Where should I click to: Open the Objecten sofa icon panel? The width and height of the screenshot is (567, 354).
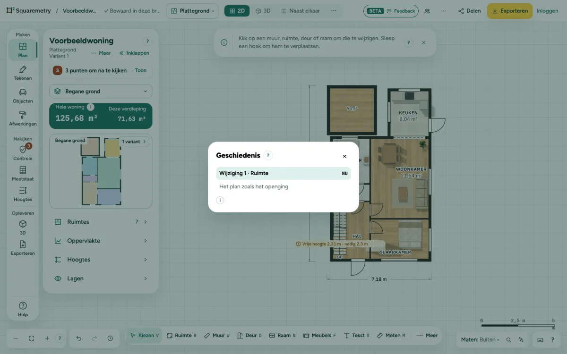click(23, 96)
